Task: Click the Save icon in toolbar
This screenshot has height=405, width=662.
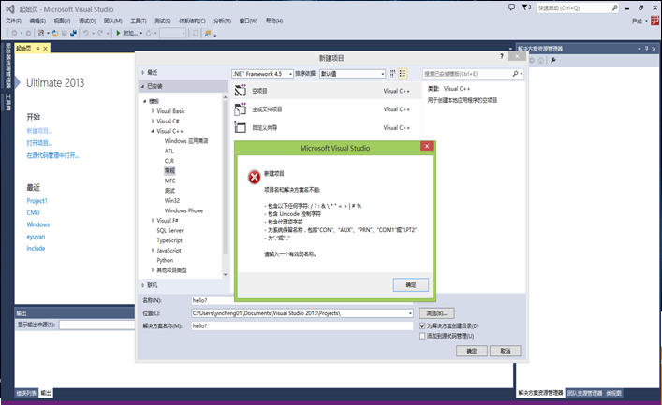Action: pyautogui.click(x=65, y=33)
